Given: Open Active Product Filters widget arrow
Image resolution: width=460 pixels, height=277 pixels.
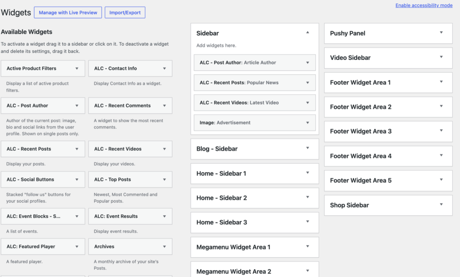Looking at the screenshot, I should coord(77,69).
